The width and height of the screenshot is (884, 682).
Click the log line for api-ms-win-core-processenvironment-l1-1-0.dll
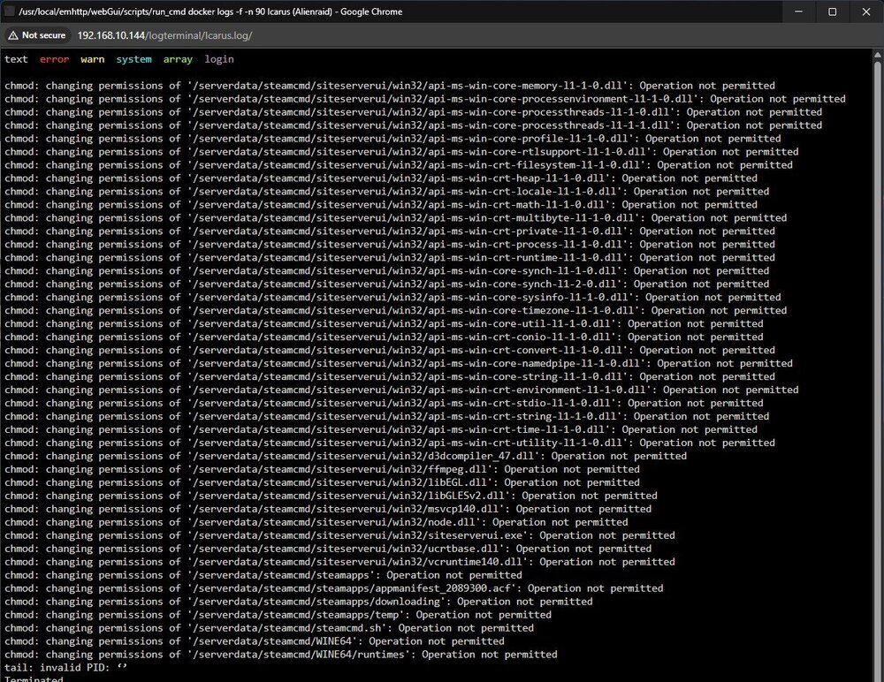[425, 99]
